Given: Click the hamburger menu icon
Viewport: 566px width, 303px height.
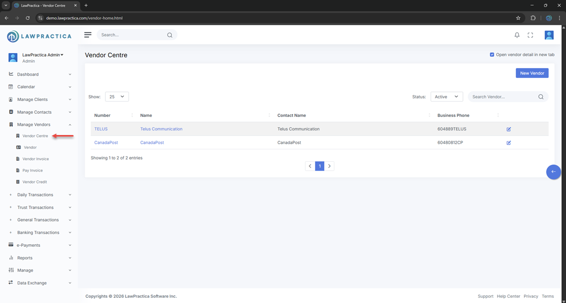Looking at the screenshot, I should [88, 35].
